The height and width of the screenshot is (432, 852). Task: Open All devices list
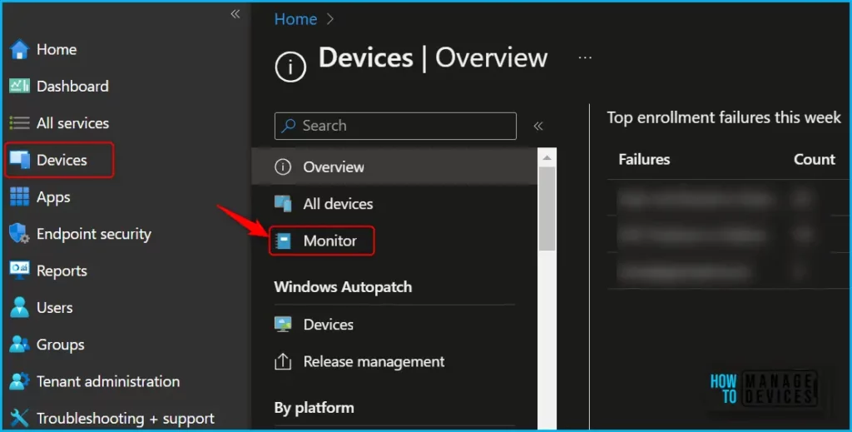[338, 204]
